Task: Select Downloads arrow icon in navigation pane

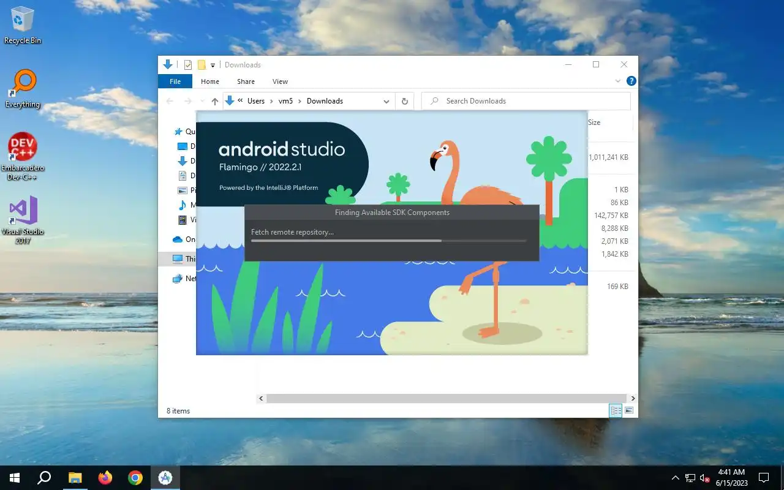Action: point(182,161)
